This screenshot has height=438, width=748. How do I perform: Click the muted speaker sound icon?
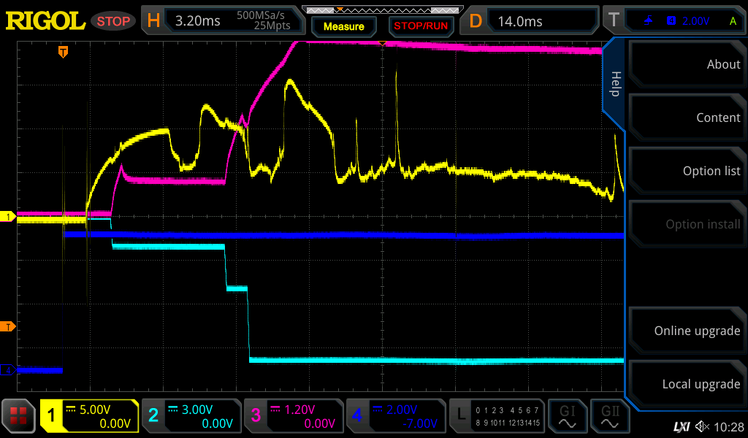coord(702,426)
